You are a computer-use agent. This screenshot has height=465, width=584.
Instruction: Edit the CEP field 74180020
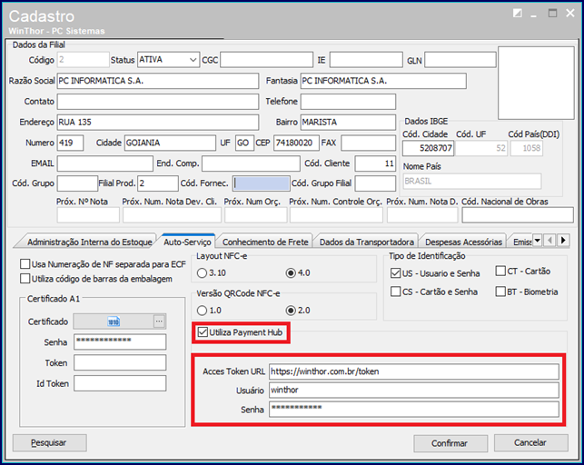click(296, 143)
